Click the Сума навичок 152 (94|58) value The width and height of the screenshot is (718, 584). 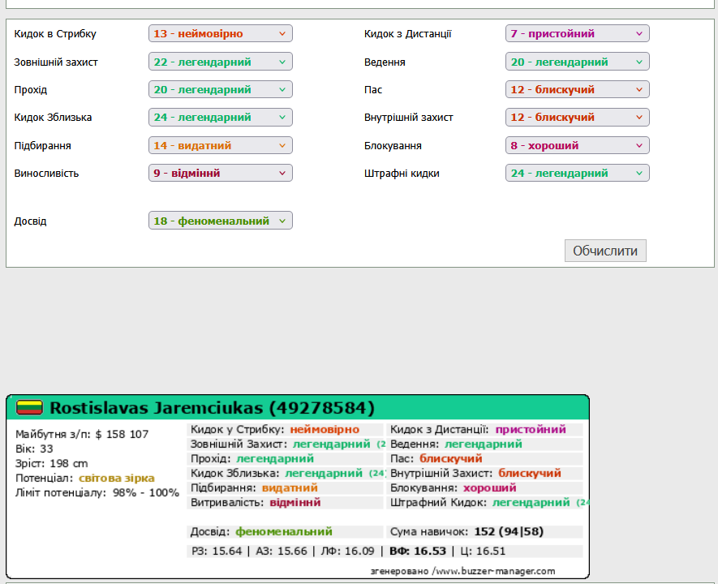(509, 531)
